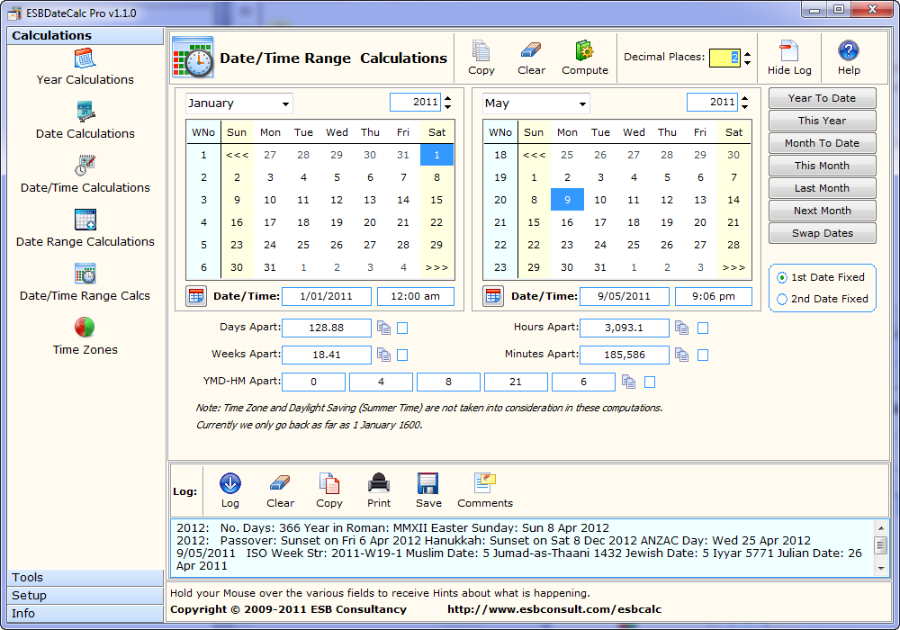This screenshot has width=900, height=630.
Task: Decrease the second calendar year 2011
Action: pos(745,106)
